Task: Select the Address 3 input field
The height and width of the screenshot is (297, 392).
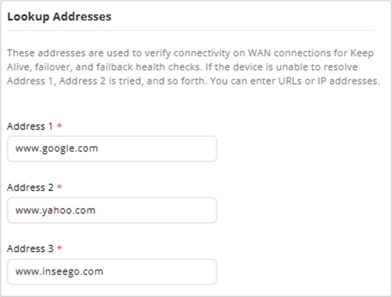Action: tap(112, 271)
